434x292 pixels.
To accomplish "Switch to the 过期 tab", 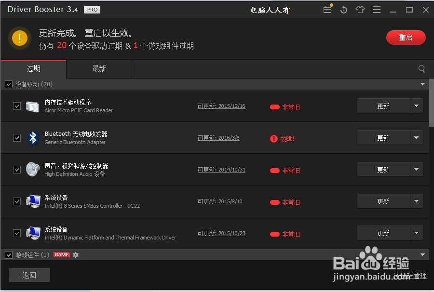I will [x=33, y=69].
